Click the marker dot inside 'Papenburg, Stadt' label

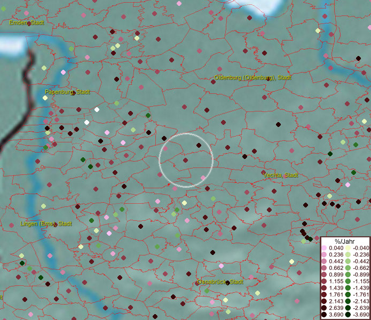click(x=73, y=93)
